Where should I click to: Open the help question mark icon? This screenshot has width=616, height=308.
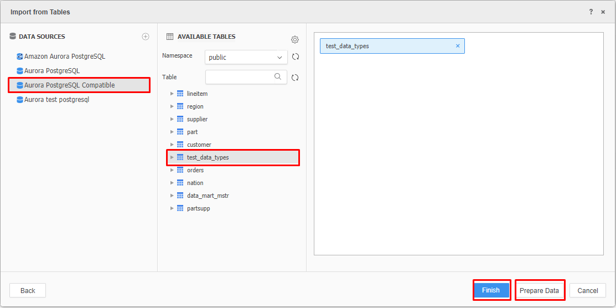(x=591, y=12)
